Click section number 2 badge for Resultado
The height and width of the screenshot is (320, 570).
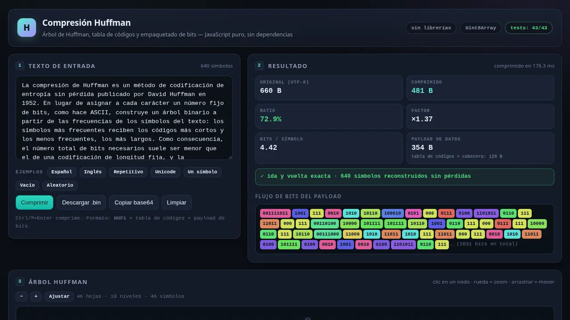click(x=259, y=66)
